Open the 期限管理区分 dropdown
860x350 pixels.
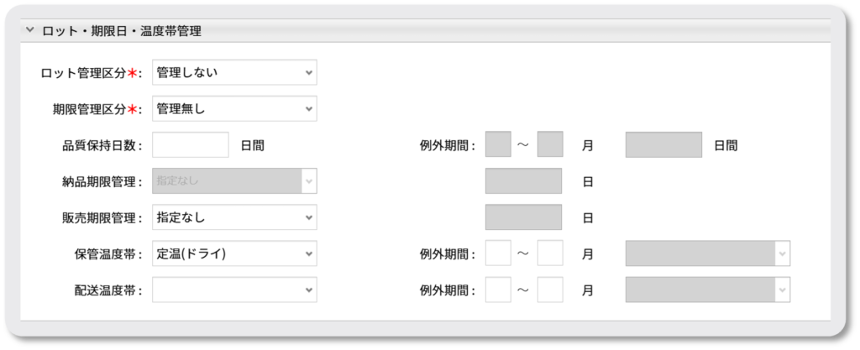[234, 108]
